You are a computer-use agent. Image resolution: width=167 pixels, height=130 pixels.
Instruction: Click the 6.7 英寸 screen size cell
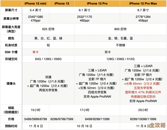(x=143, y=10)
